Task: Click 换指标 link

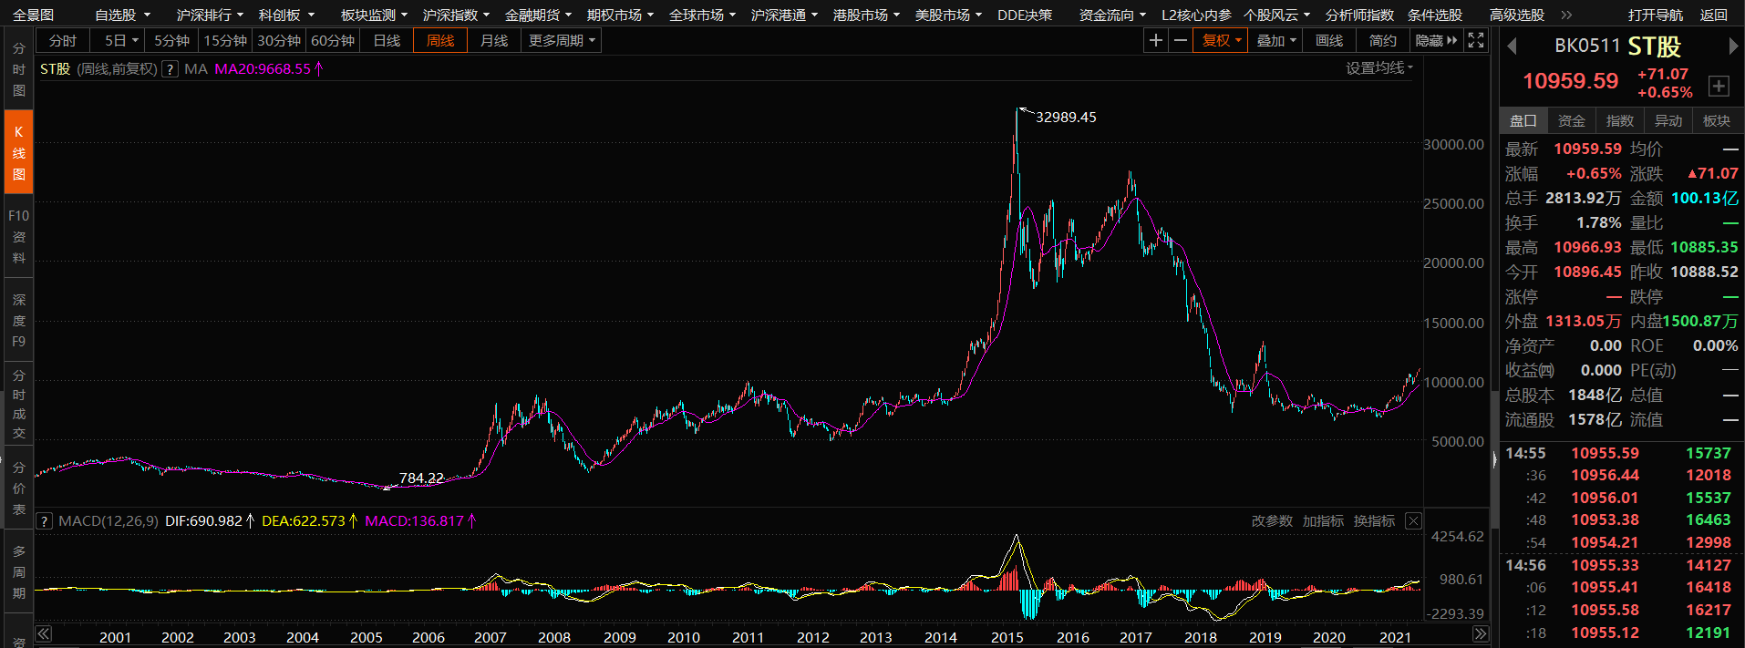Action: tap(1374, 521)
